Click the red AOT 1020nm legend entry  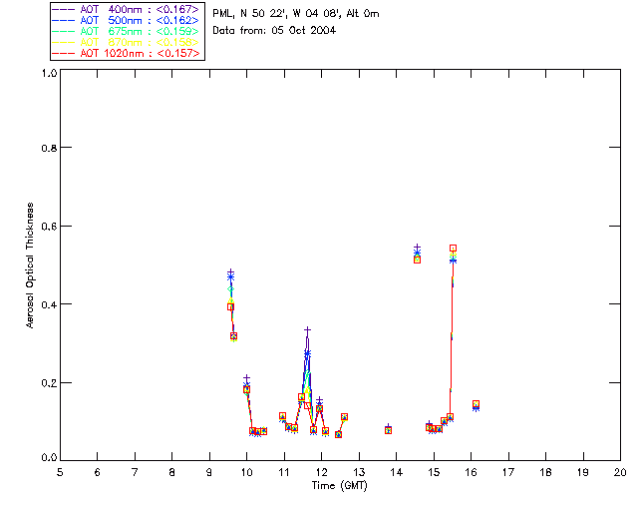[x=138, y=53]
